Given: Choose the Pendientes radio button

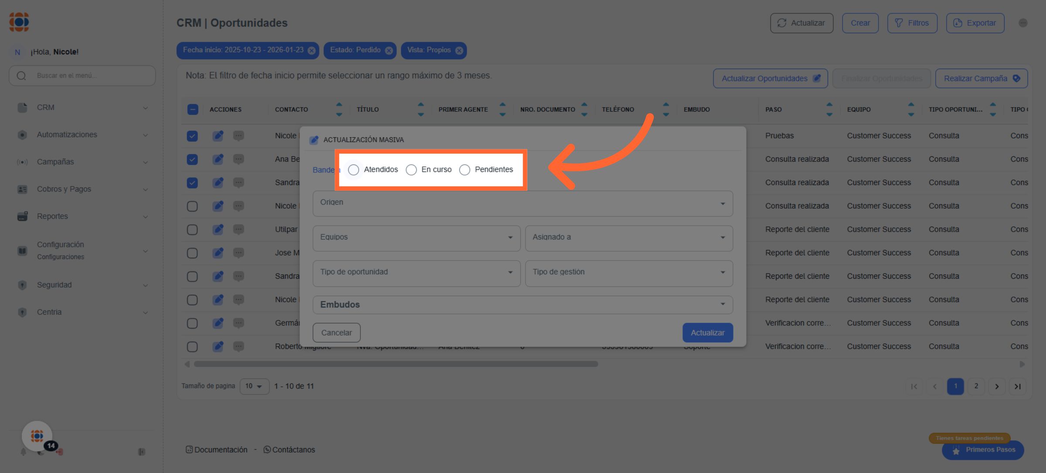Looking at the screenshot, I should click(x=465, y=170).
